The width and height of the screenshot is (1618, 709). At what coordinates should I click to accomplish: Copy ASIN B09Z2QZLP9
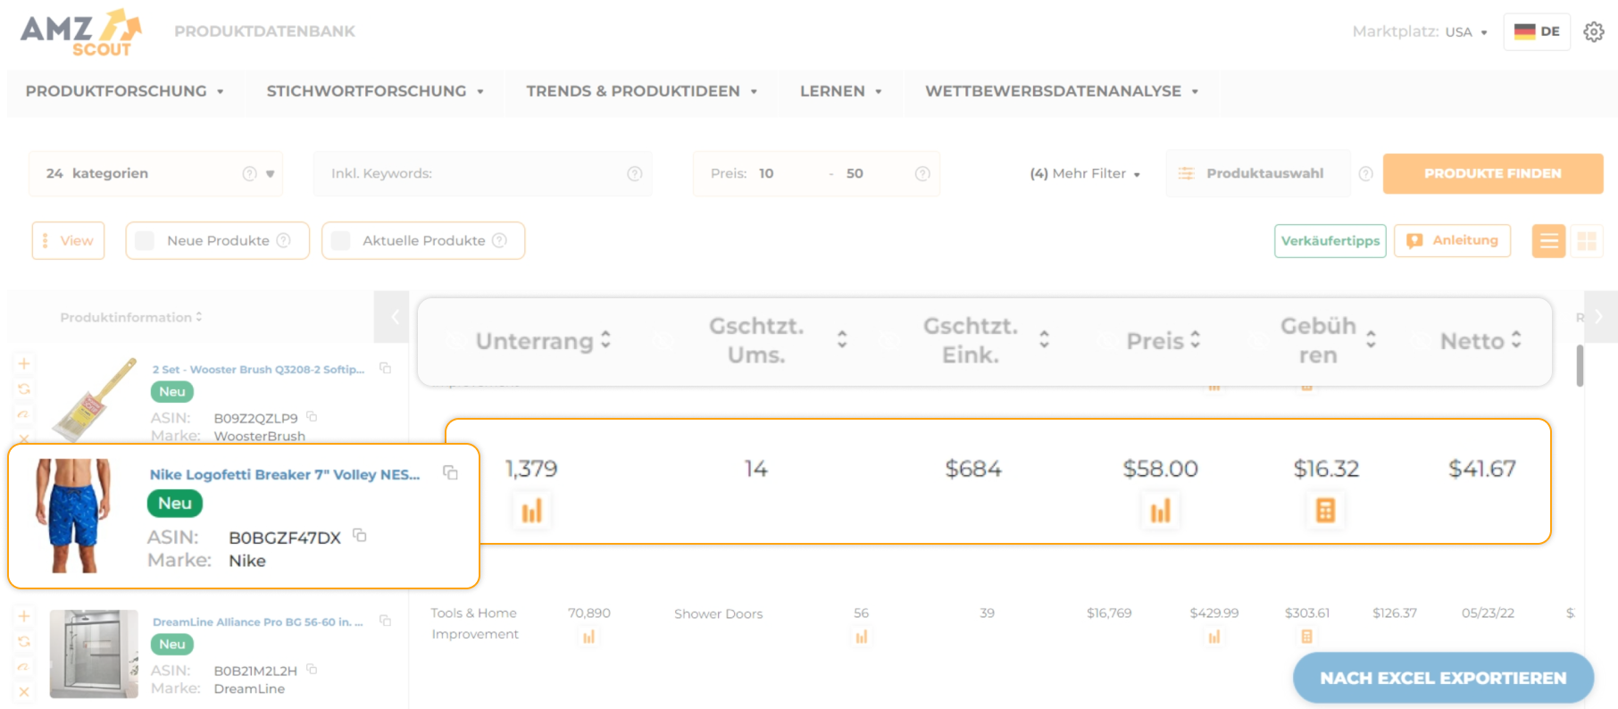pyautogui.click(x=312, y=416)
